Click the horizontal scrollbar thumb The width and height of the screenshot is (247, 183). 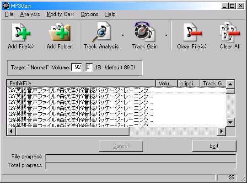click(72, 131)
